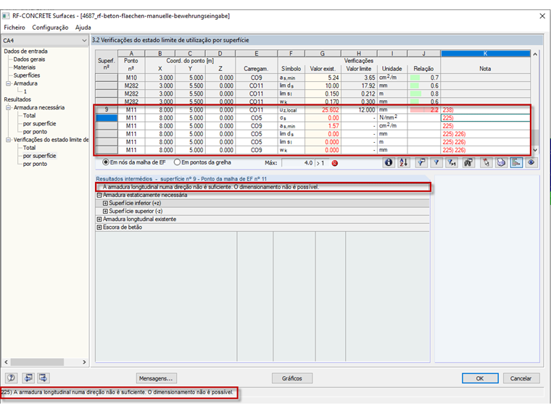Image resolution: width=551 pixels, height=413 pixels.
Task: Click the navigator horizontal scrollbar right arrow
Action: 84,362
